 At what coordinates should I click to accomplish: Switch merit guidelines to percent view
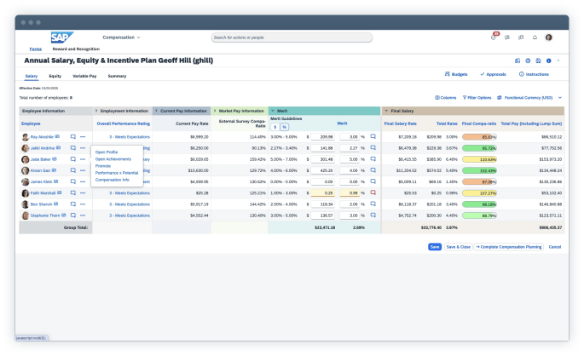pos(284,126)
